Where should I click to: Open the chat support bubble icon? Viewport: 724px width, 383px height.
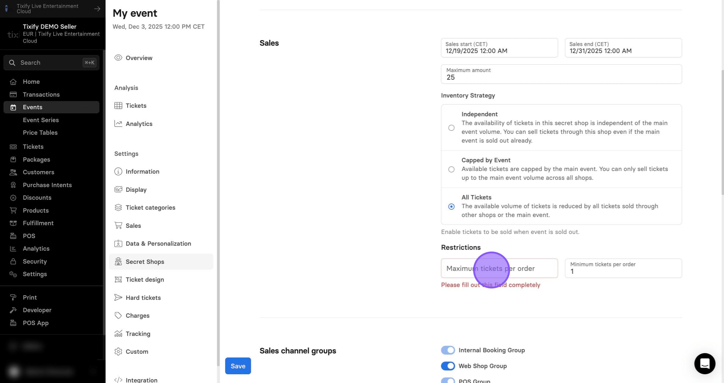pos(705,363)
